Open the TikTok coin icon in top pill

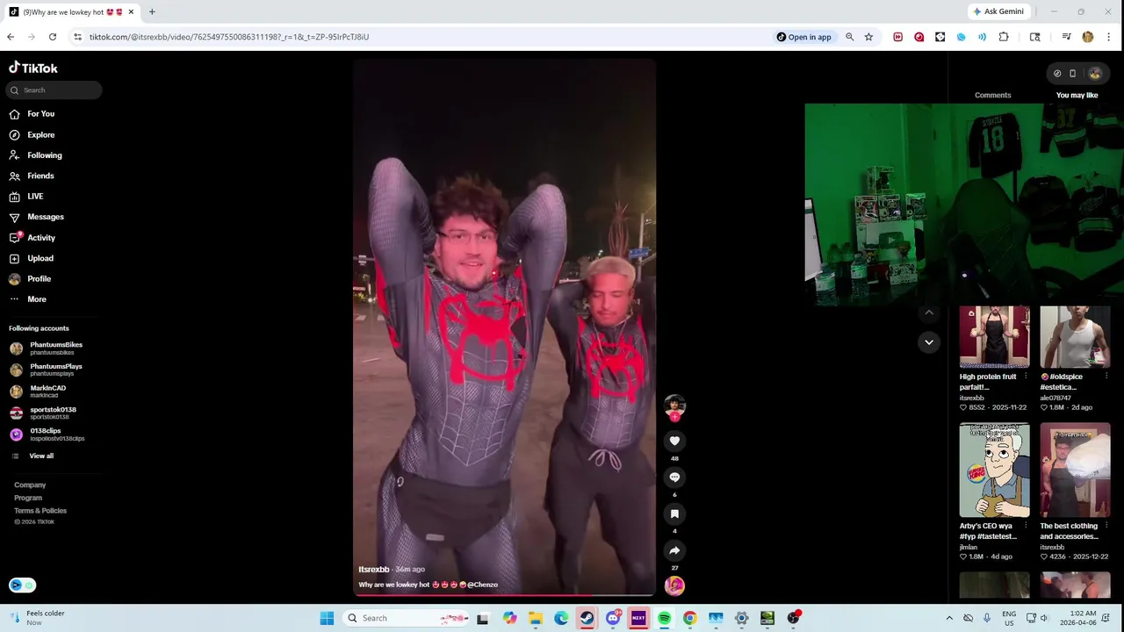point(1057,74)
